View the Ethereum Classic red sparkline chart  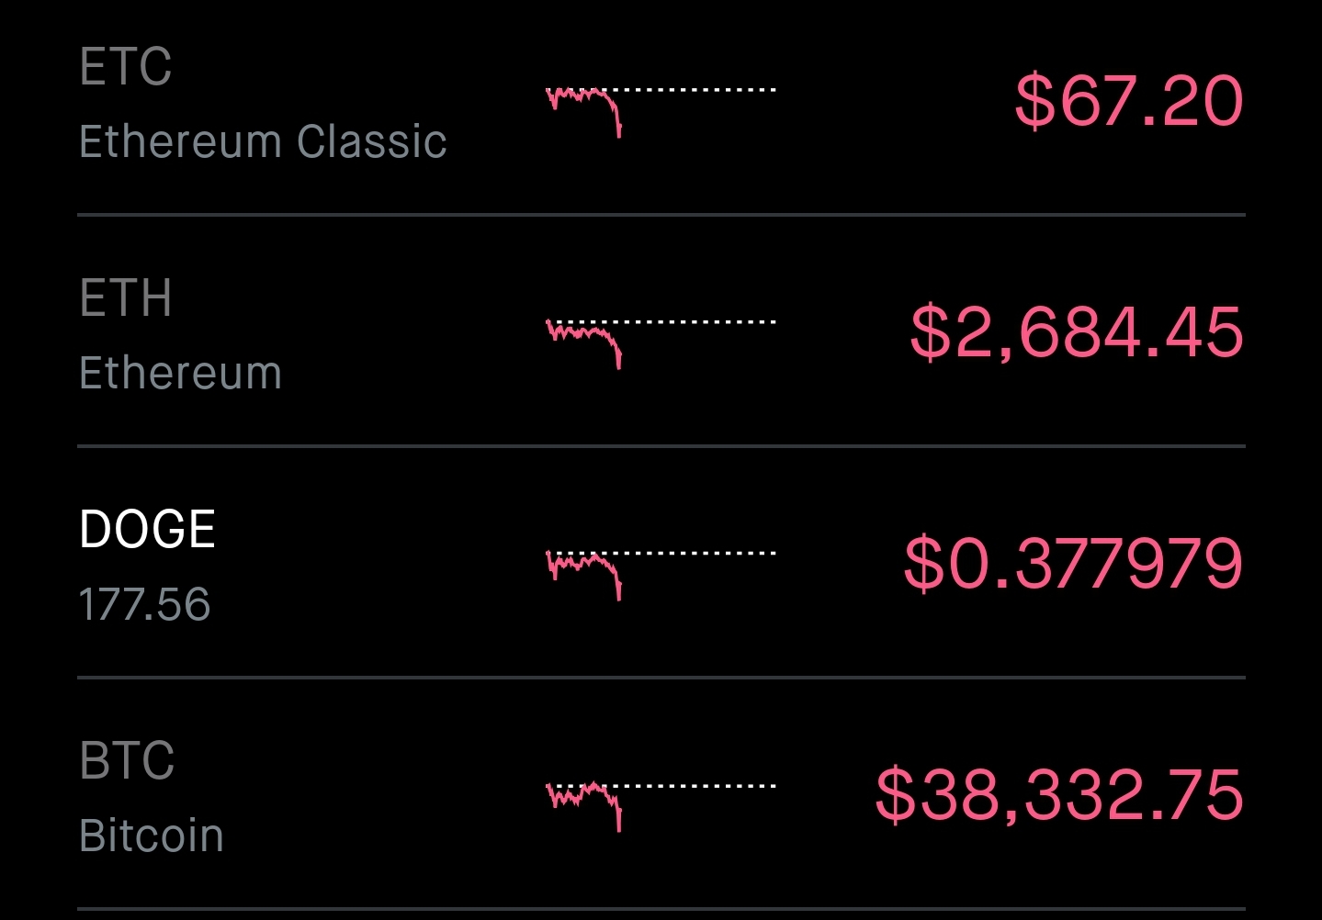tap(584, 106)
